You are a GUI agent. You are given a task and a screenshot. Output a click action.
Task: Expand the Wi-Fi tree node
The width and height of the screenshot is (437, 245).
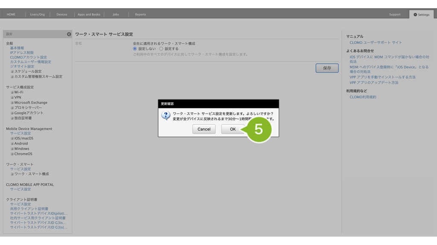[12, 92]
